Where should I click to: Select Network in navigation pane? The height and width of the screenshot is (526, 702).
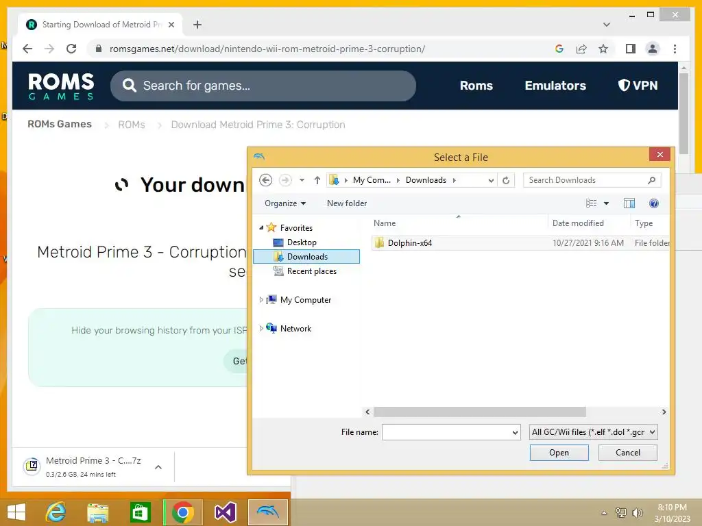(295, 328)
